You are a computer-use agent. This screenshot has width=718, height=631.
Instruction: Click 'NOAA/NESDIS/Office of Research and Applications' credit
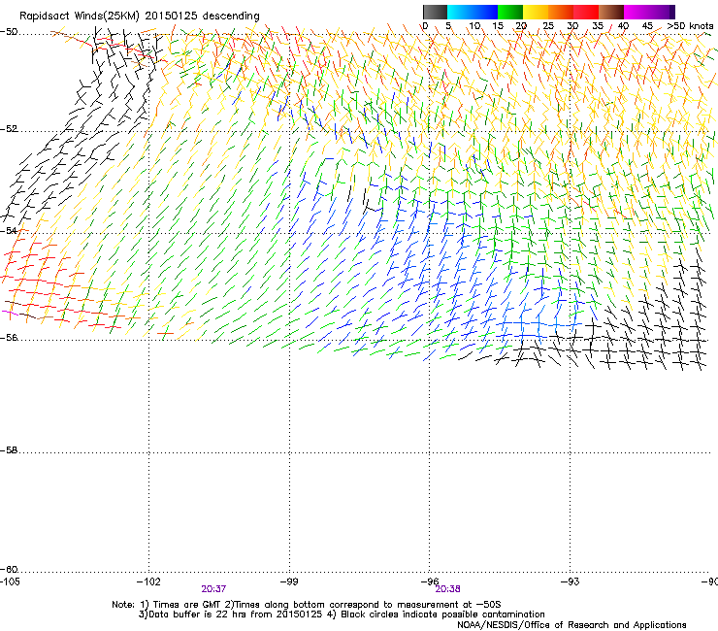[571, 625]
